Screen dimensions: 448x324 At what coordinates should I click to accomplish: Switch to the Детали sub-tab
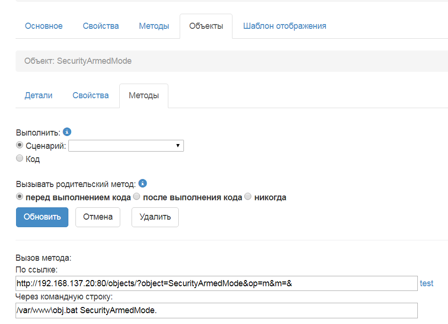tap(39, 95)
